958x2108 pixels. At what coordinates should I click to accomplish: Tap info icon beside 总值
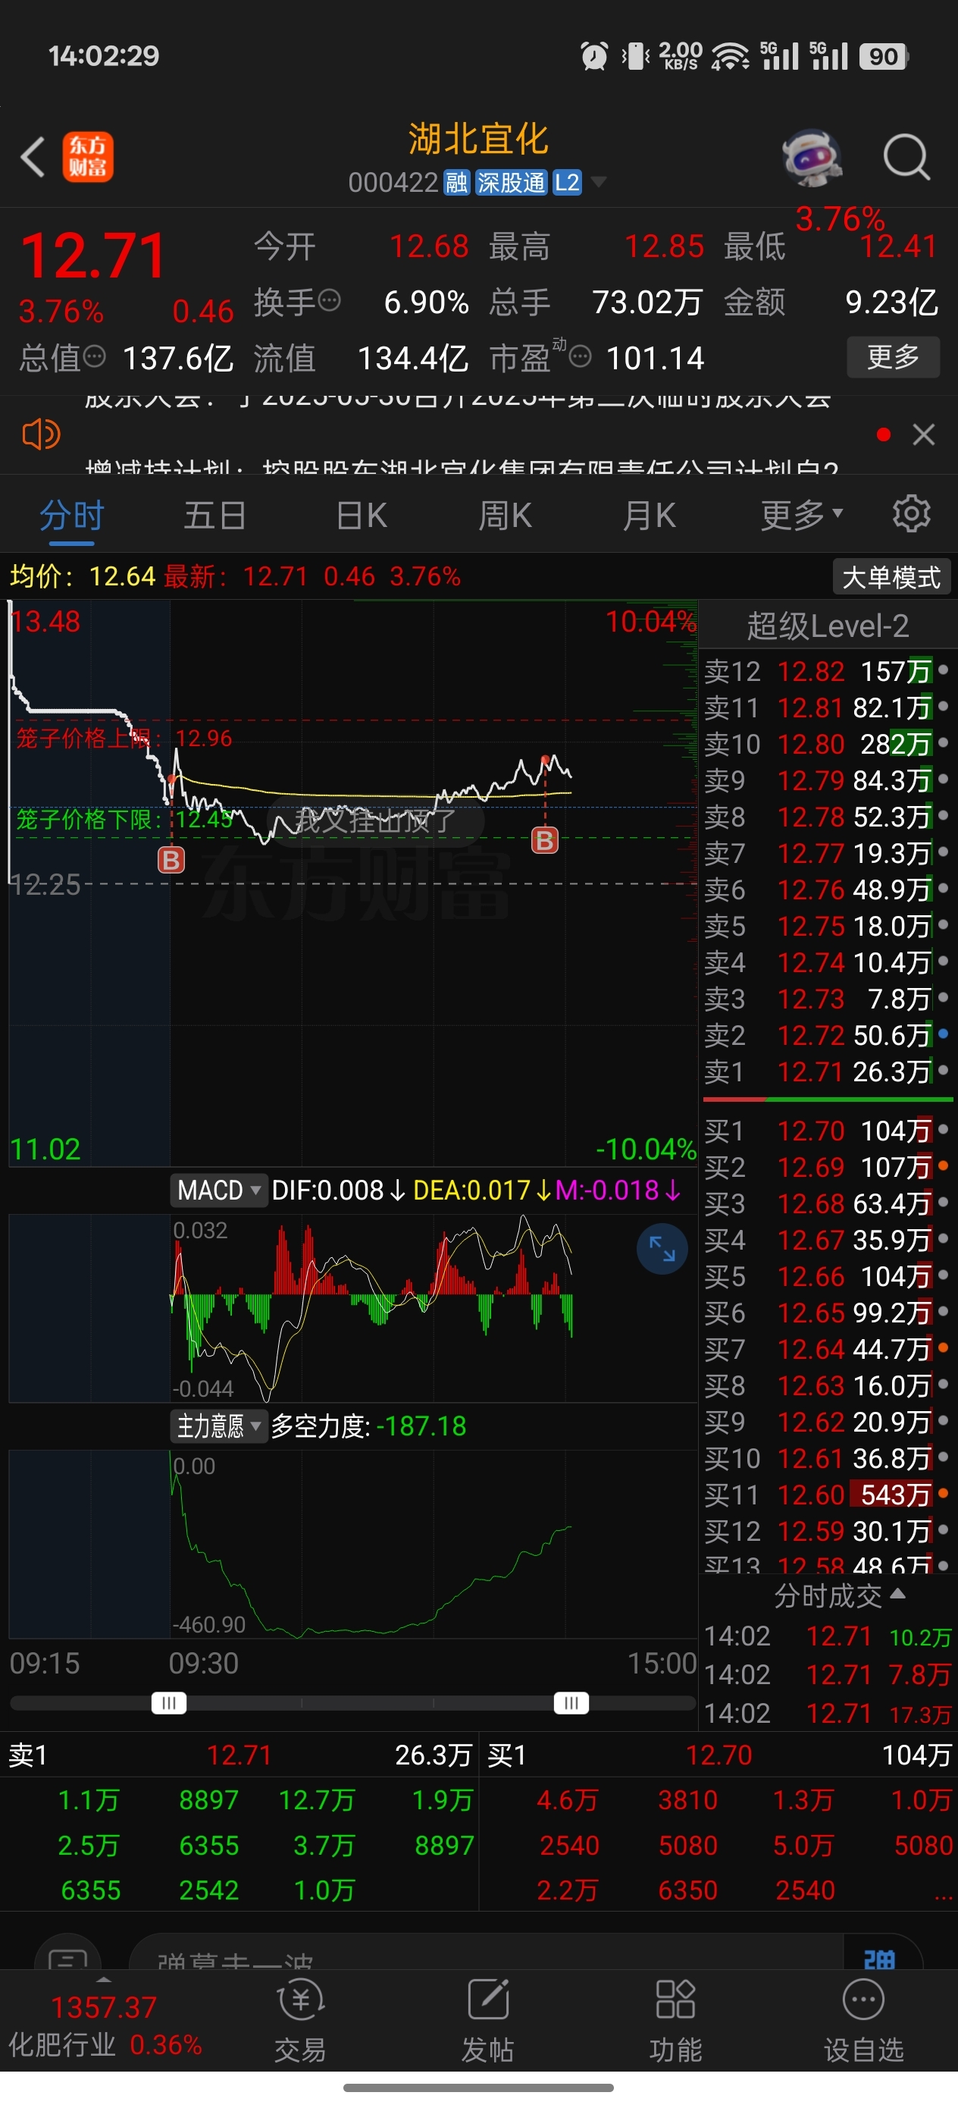(x=95, y=357)
